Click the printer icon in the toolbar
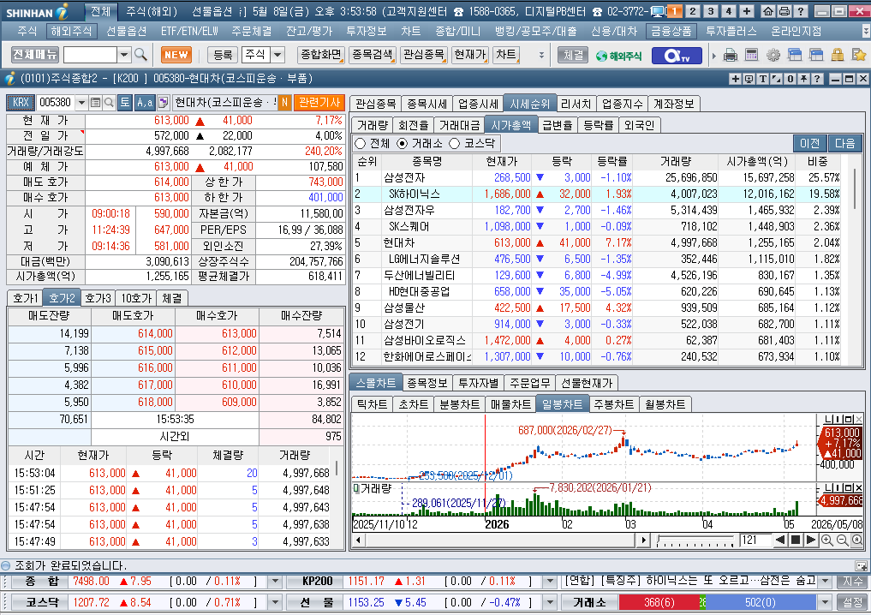871x615 pixels. click(731, 55)
